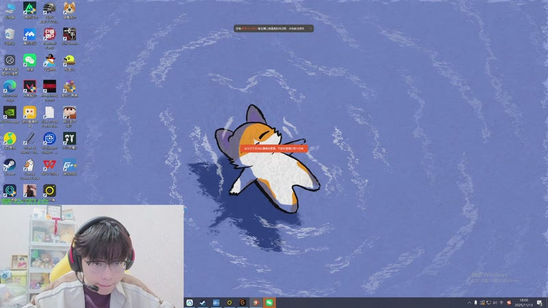Open WPS Office desktop shortcut
Image resolution: width=548 pixels, height=308 pixels.
pos(49,166)
